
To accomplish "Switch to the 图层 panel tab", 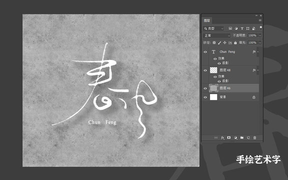I will click(207, 20).
